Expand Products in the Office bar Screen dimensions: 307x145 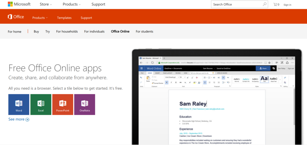(x=40, y=18)
